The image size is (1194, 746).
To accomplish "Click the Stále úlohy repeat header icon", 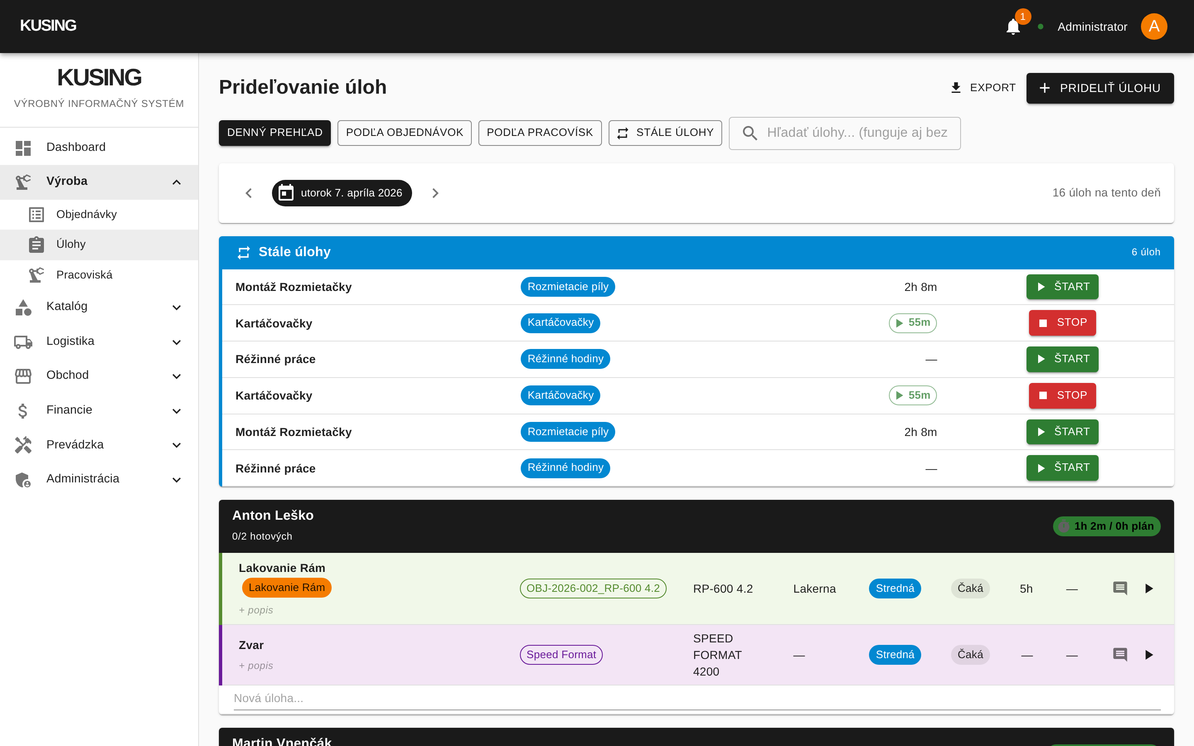I will (x=244, y=253).
